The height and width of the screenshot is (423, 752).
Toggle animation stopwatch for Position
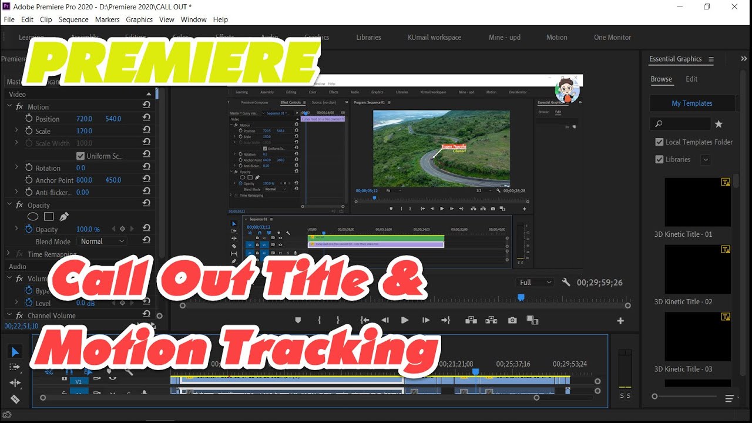(x=29, y=118)
